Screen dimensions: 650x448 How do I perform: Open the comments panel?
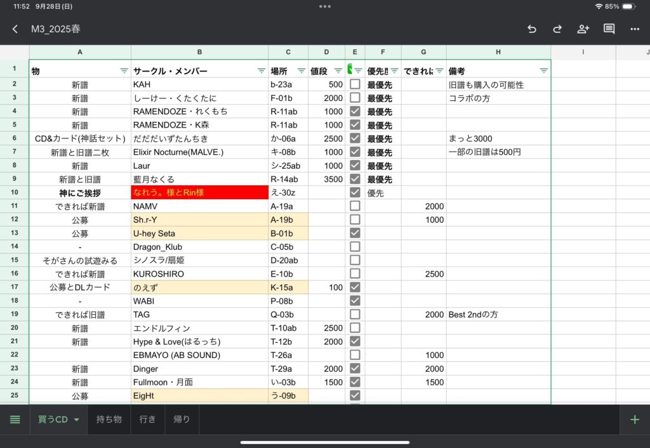[x=609, y=29]
